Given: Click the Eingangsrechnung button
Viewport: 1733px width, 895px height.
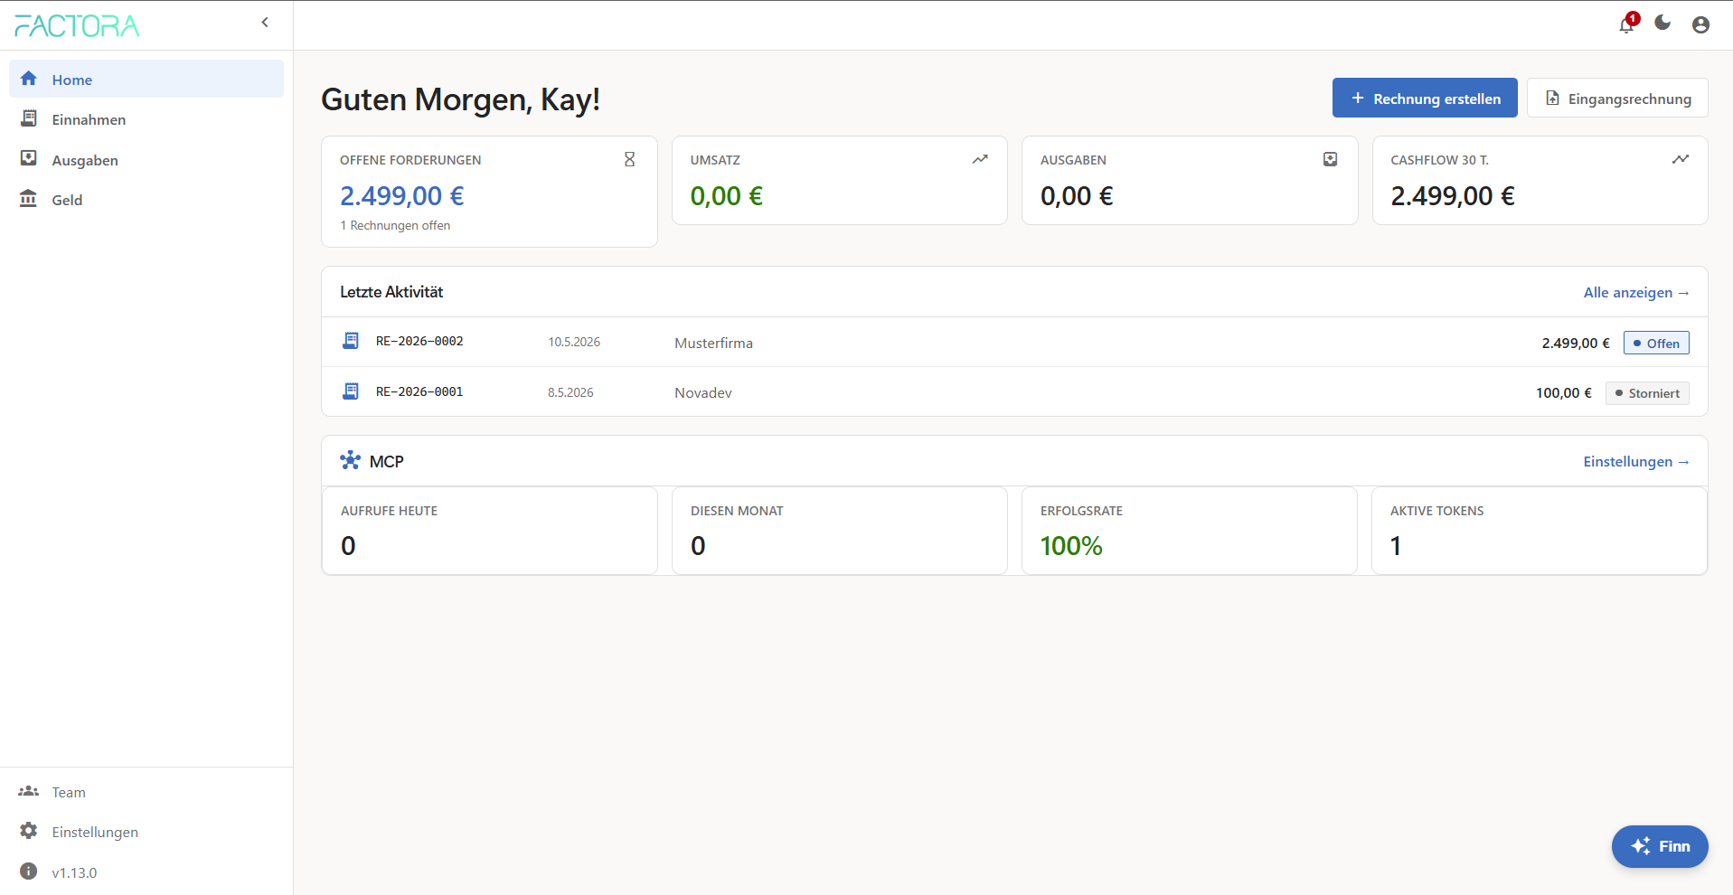Looking at the screenshot, I should [x=1617, y=98].
